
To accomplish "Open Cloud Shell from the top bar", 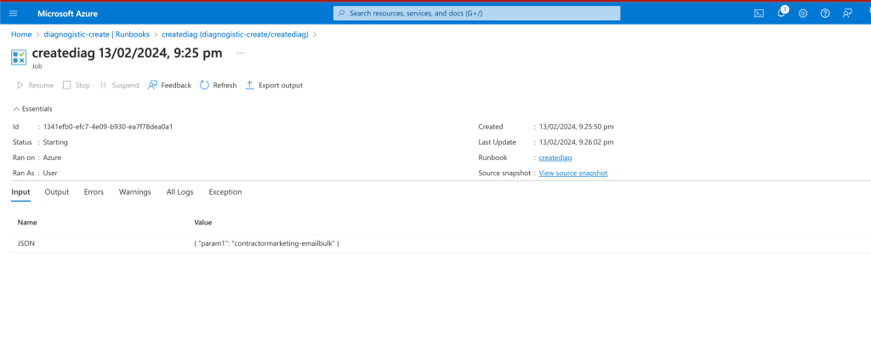I will (759, 14).
